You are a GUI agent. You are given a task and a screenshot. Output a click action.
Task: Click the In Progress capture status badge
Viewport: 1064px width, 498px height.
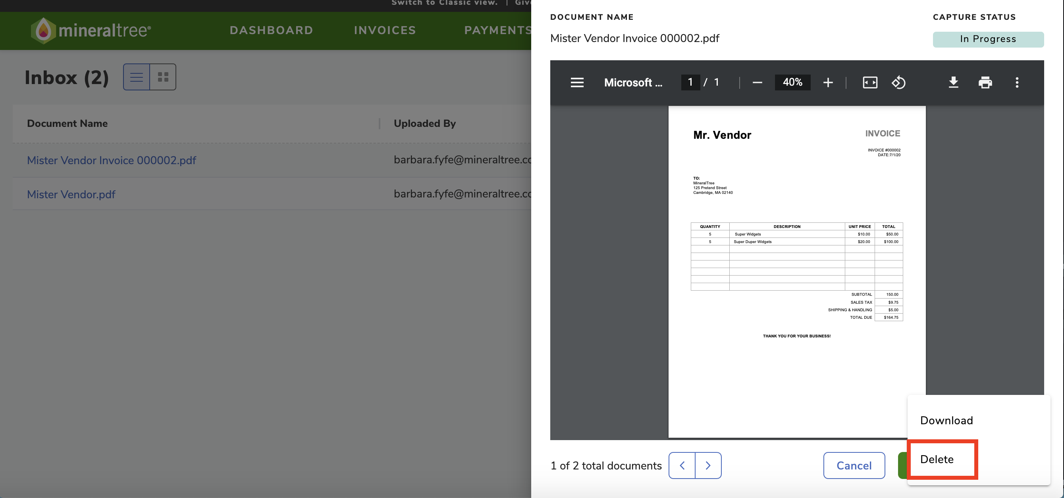988,39
